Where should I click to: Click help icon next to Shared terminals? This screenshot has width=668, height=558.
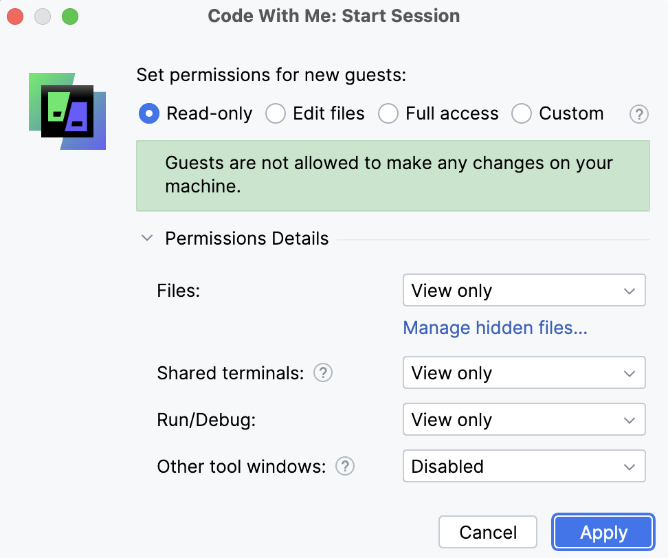(x=323, y=373)
